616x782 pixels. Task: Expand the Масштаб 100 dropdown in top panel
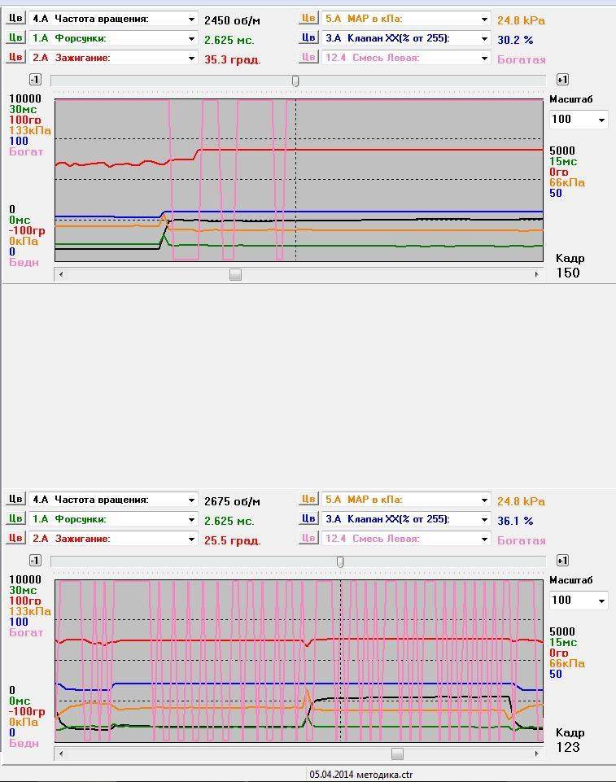pyautogui.click(x=601, y=120)
